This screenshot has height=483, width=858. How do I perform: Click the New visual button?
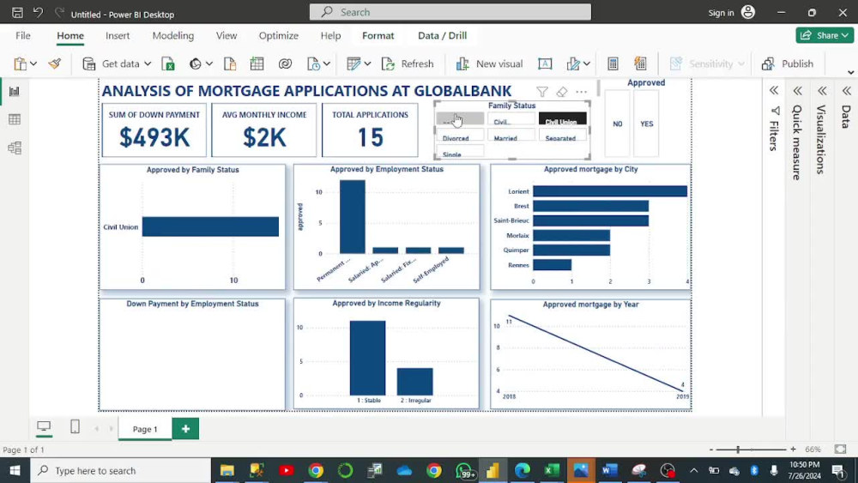pyautogui.click(x=489, y=64)
